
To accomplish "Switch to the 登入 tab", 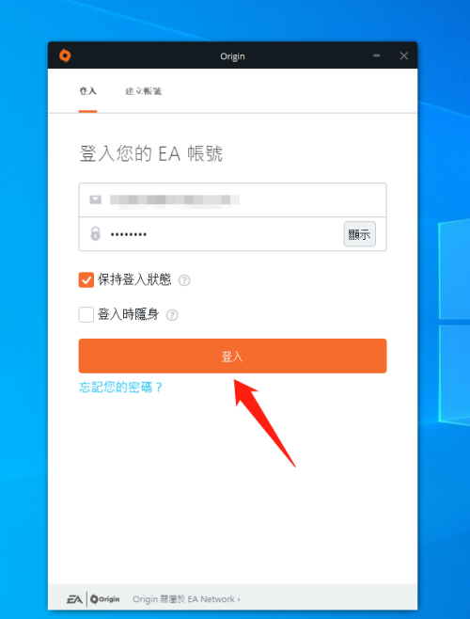I will pos(87,91).
